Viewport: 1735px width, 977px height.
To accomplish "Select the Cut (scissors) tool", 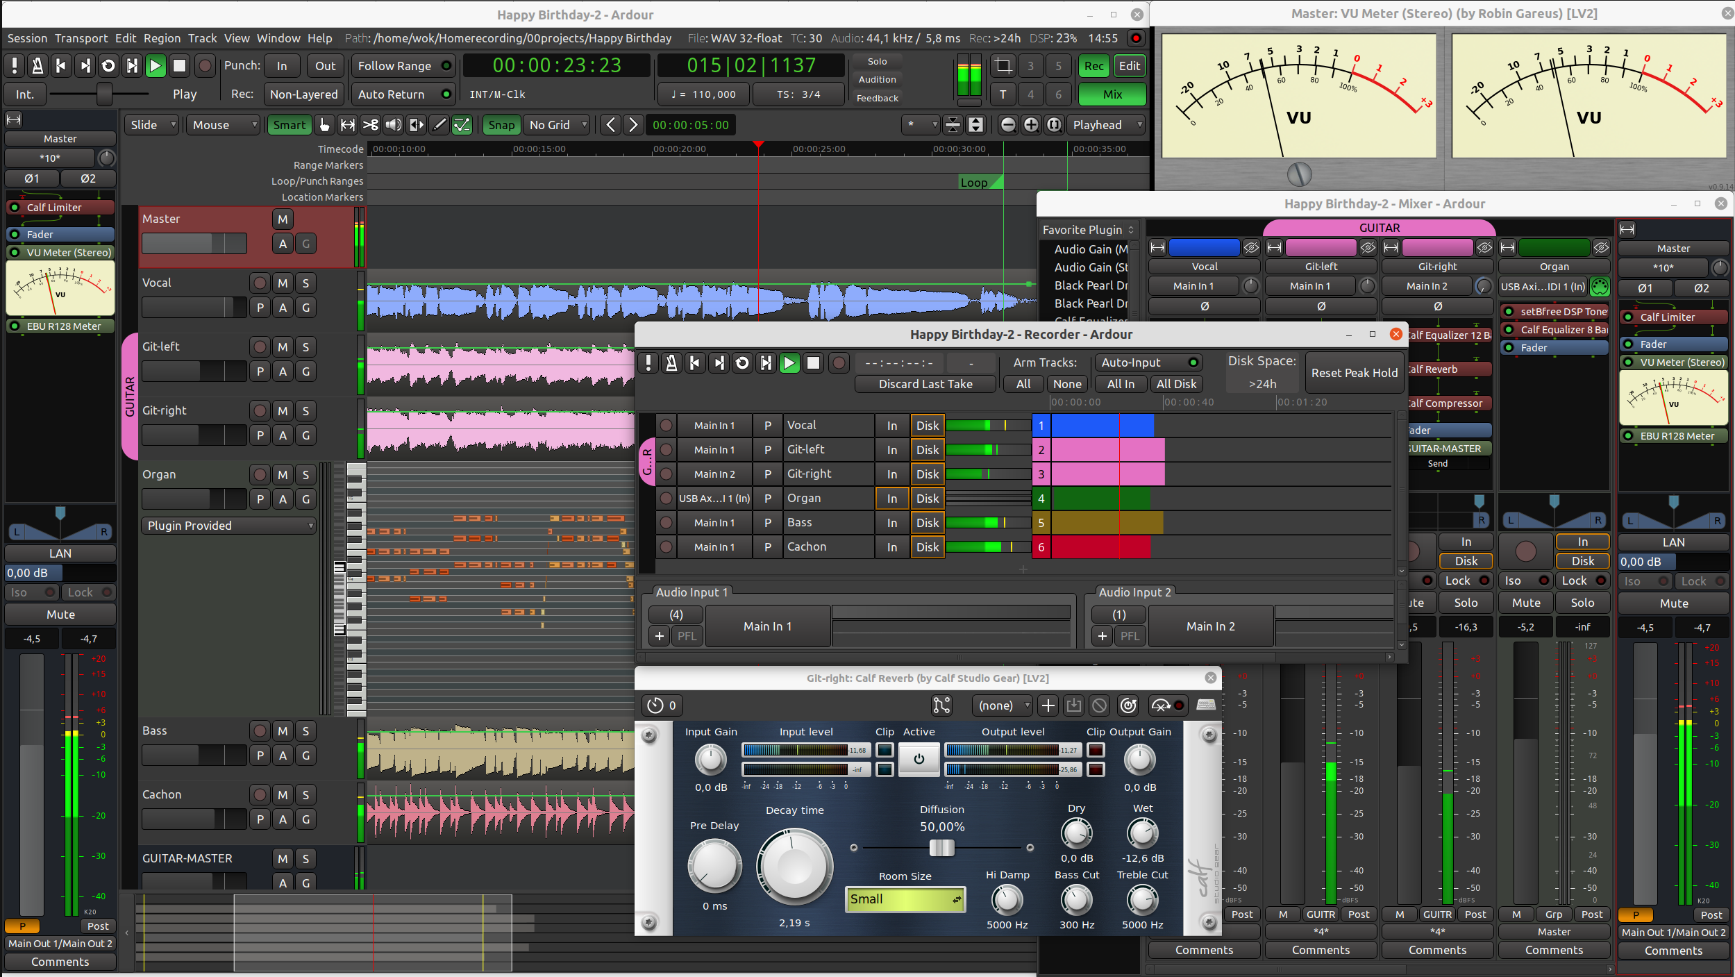I will click(x=371, y=125).
